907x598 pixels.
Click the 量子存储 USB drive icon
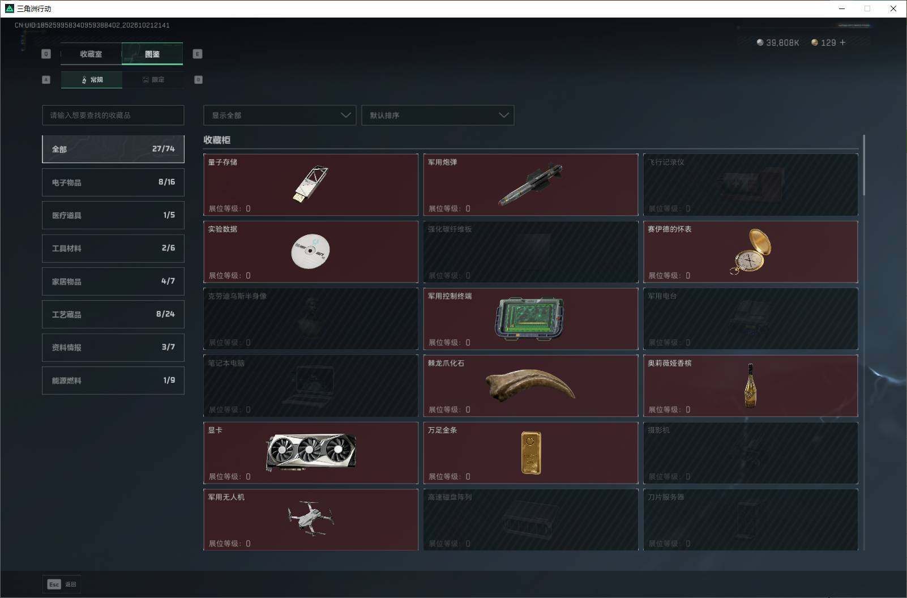pos(311,184)
